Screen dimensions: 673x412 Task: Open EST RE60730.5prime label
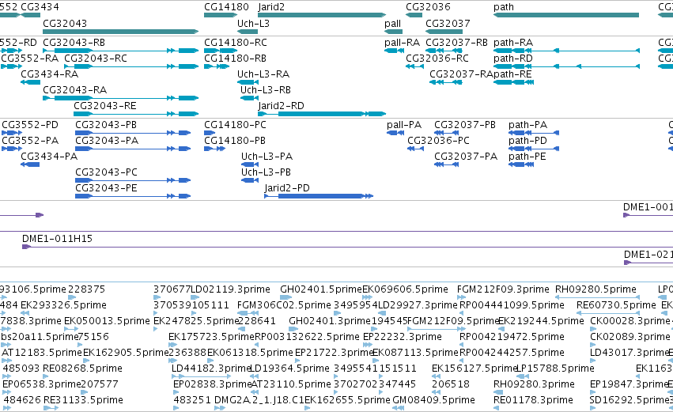[x=616, y=305]
